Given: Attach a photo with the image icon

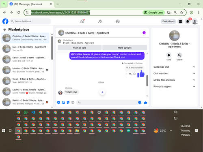Looking at the screenshot, I should click(63, 103).
